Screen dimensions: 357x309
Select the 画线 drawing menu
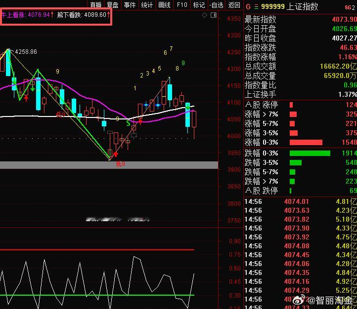(x=164, y=5)
